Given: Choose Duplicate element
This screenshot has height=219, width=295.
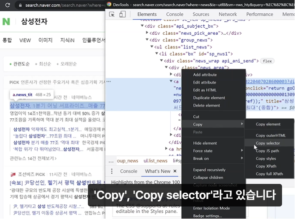Looking at the screenshot, I should tap(213, 98).
